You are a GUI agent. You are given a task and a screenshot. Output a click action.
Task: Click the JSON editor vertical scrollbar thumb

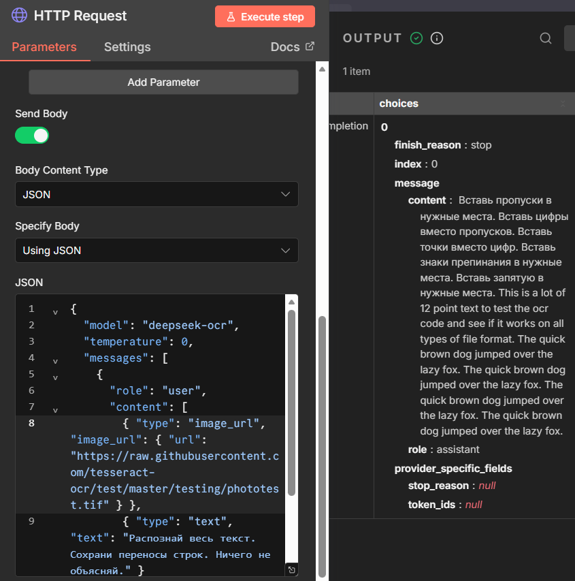(x=291, y=402)
